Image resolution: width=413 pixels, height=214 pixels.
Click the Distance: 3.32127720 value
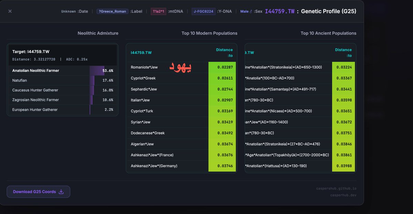34,59
